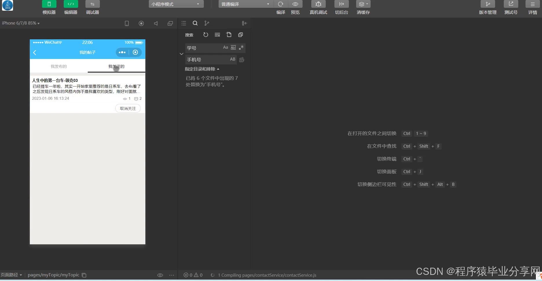Click the 搜索 panel title
This screenshot has width=542, height=281.
click(189, 35)
